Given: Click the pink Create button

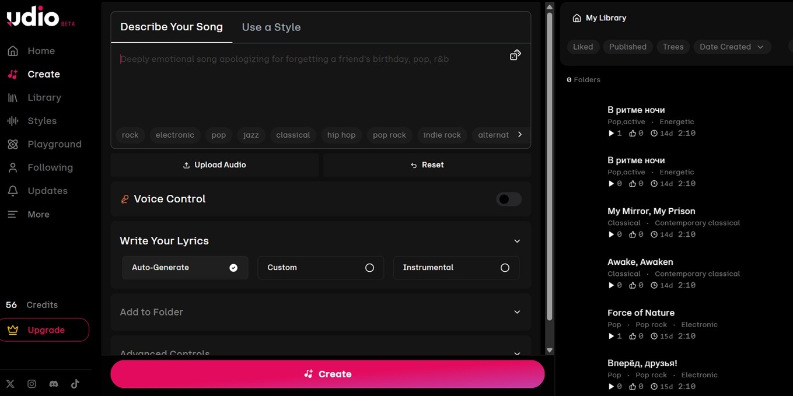Looking at the screenshot, I should (327, 374).
